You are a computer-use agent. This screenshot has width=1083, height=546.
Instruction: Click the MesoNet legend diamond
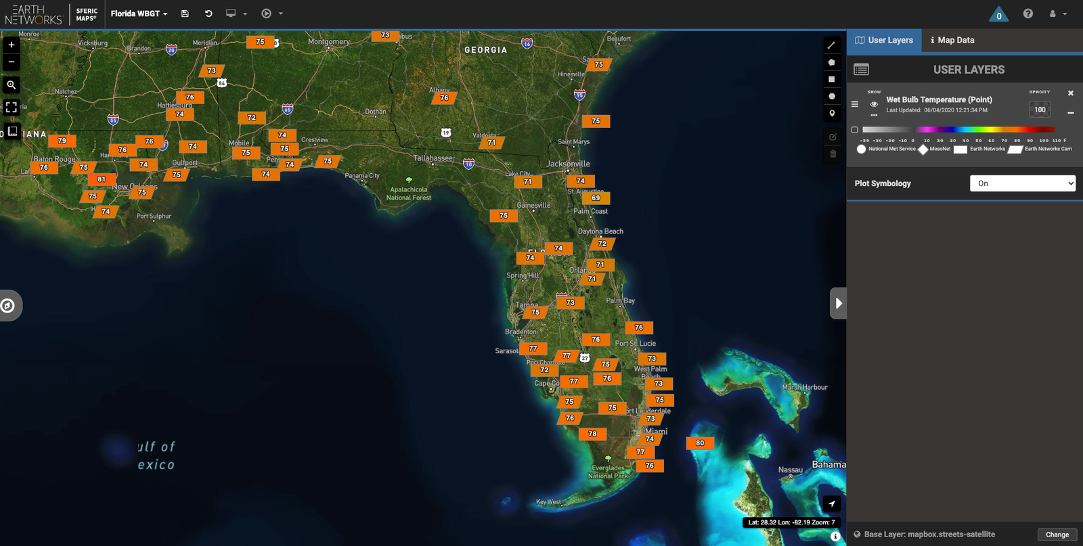click(923, 149)
